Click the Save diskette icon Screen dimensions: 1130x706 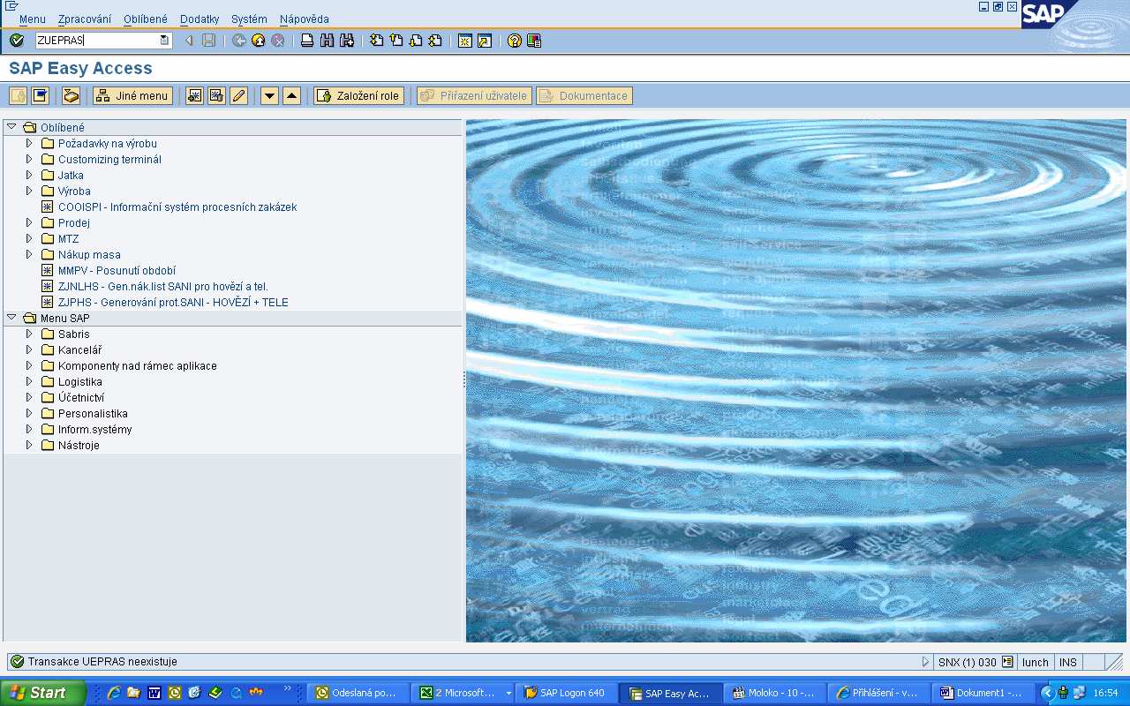208,41
